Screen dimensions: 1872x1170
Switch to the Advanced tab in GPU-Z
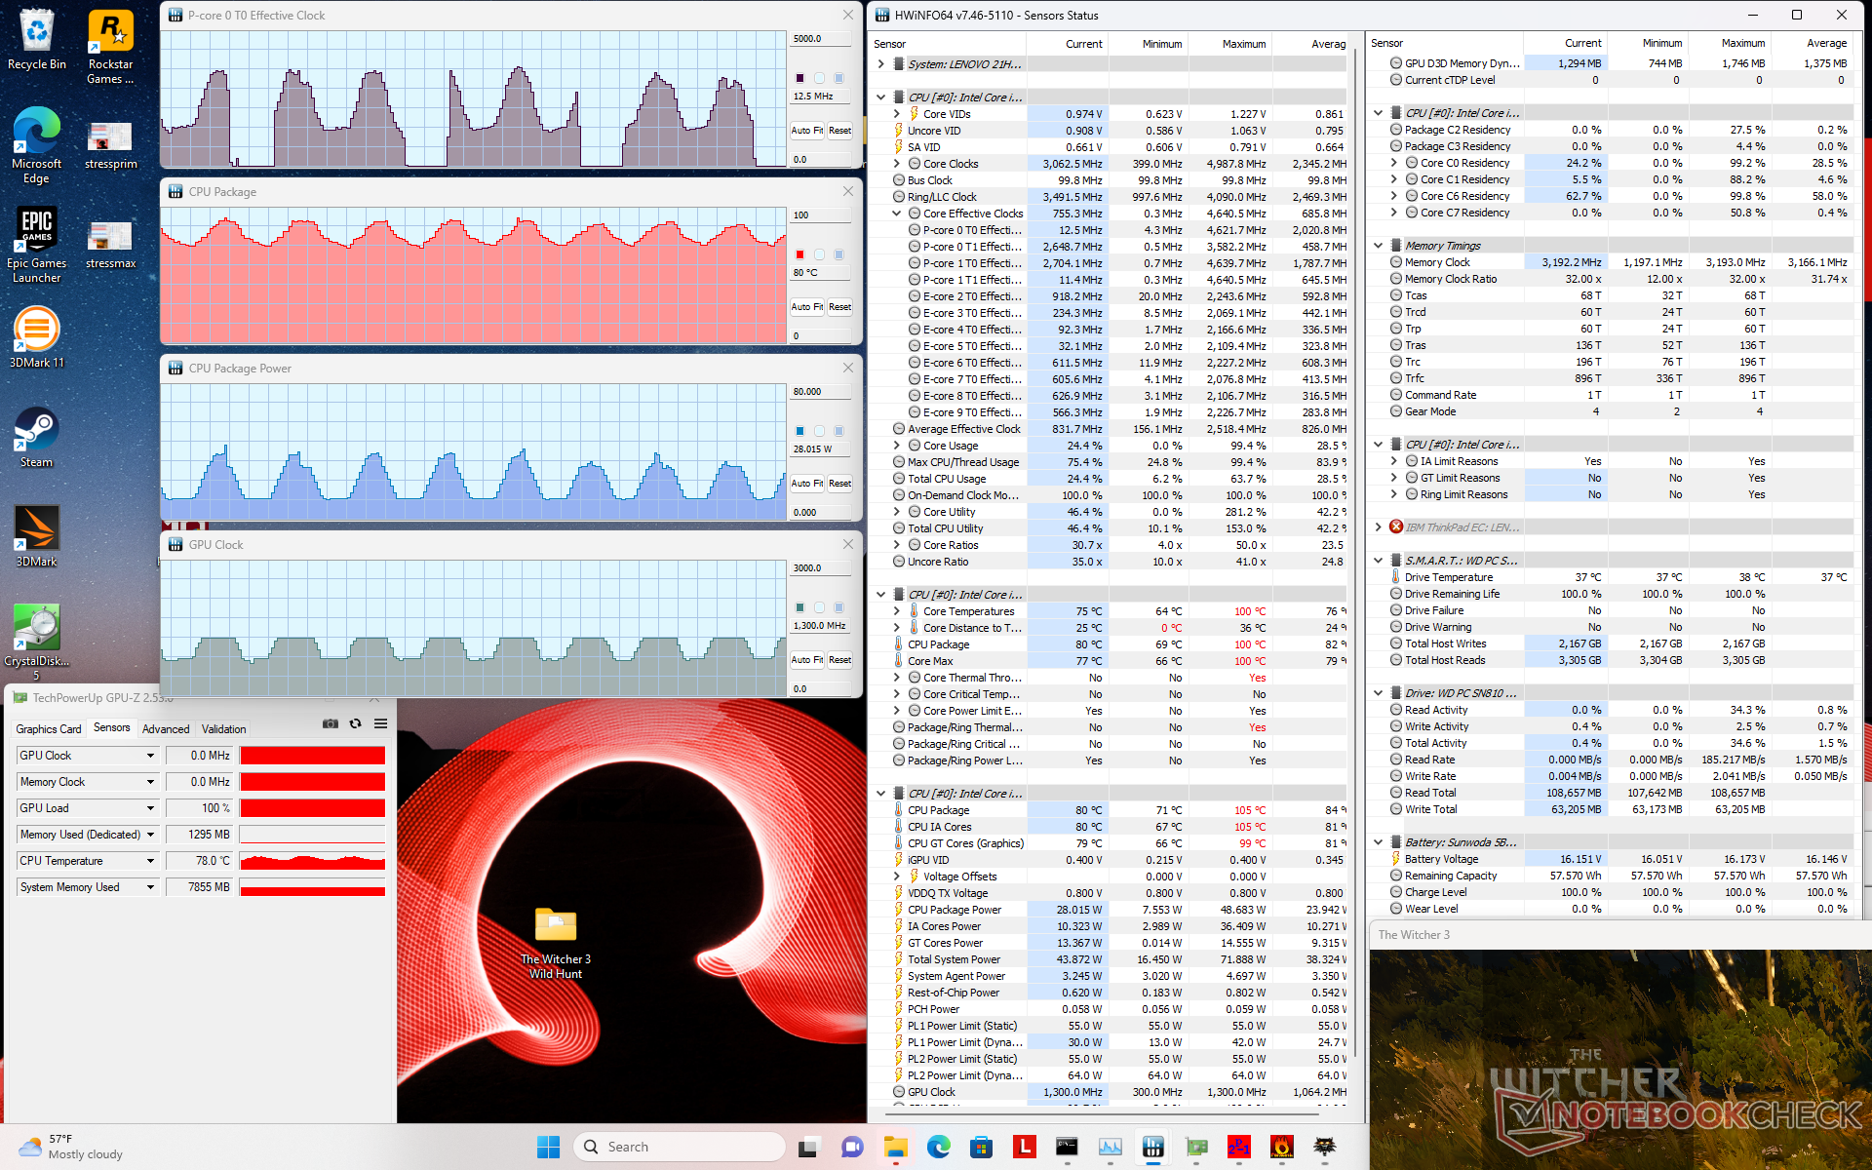pos(166,728)
